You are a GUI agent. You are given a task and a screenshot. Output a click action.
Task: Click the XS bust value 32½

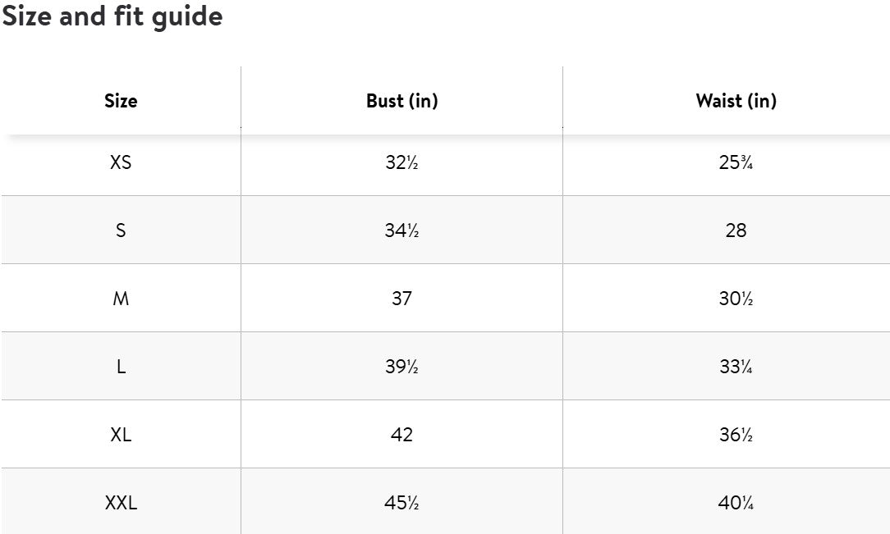coord(401,162)
